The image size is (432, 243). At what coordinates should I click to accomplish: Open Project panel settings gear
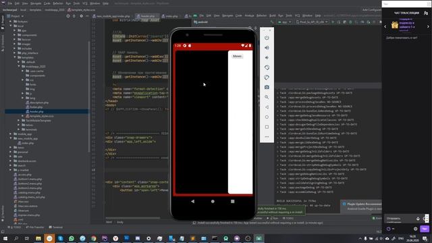click(x=81, y=16)
